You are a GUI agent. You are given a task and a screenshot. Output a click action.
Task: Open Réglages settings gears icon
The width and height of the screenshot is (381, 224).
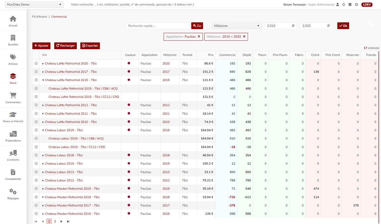point(13,194)
